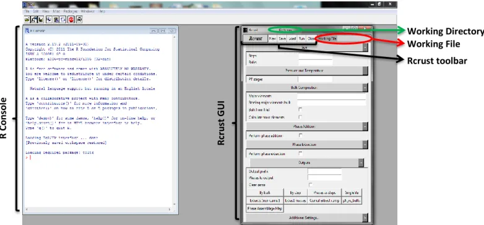Click the Open script icon in RGui toolbar
Image resolution: width=484 pixels, height=225 pixels.
(27, 20)
